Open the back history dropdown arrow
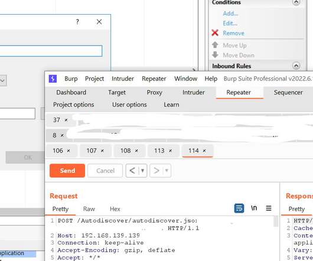The width and height of the screenshot is (313, 261). click(x=143, y=171)
